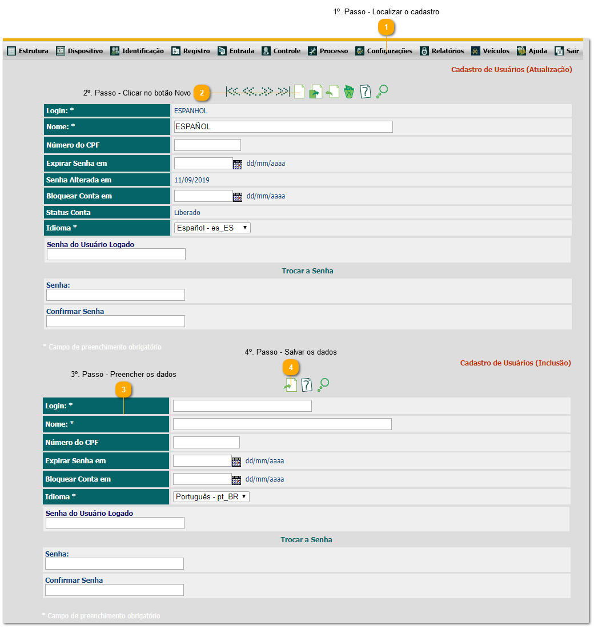Screen dimensions: 594x628
Task: Open the Controle menu
Action: (x=281, y=51)
